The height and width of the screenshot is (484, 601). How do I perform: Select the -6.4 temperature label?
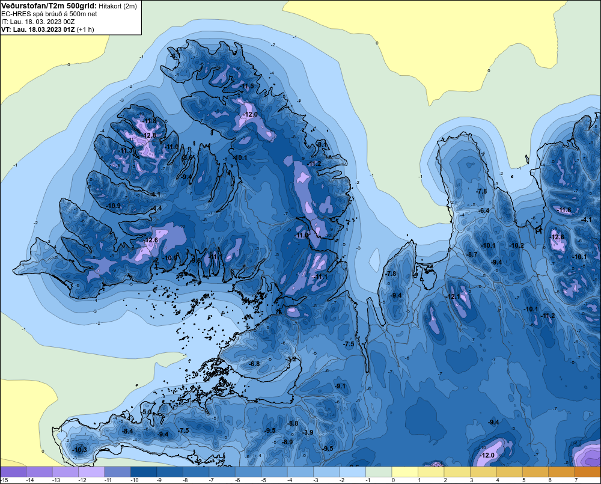coord(484,210)
